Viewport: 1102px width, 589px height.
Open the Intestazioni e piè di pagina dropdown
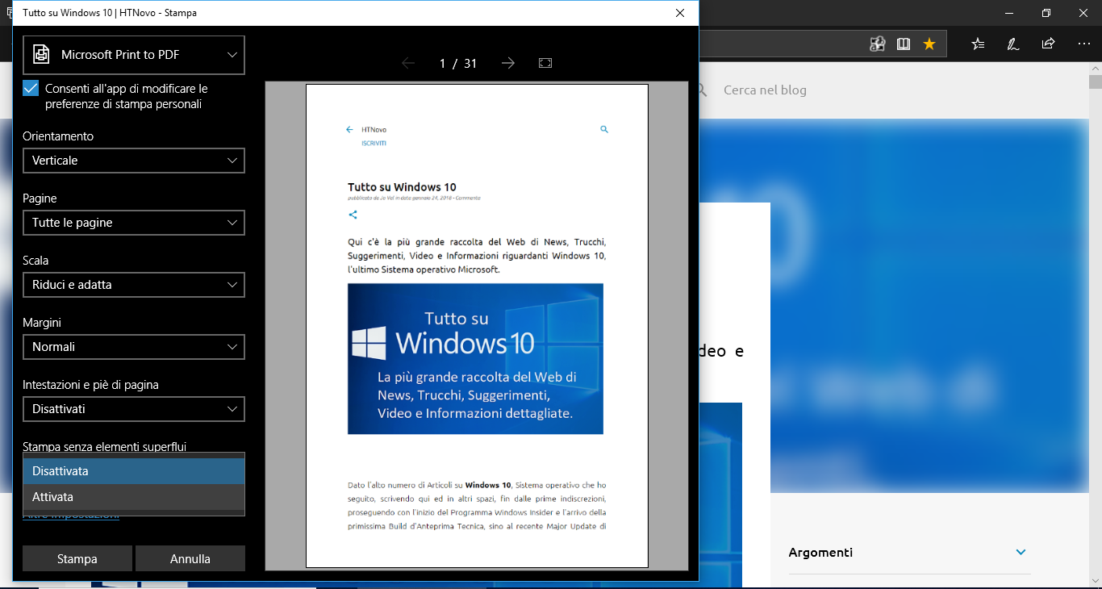[x=134, y=409]
